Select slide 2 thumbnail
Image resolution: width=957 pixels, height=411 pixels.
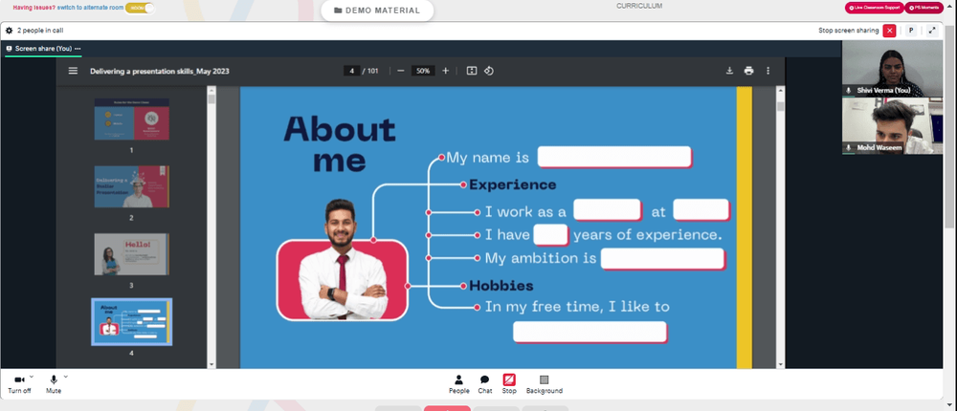tap(132, 186)
